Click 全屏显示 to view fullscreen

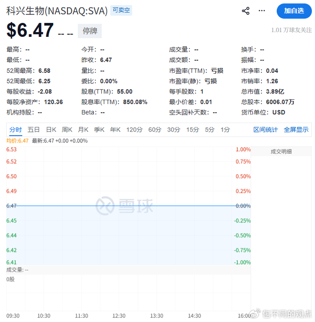click(296, 130)
